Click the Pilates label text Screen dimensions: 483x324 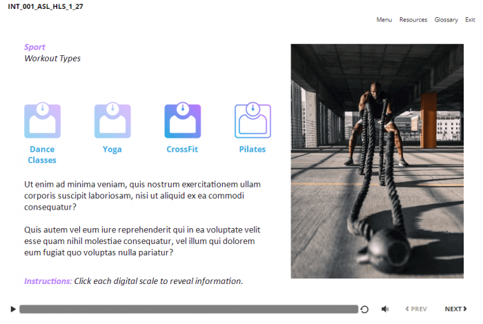point(253,149)
